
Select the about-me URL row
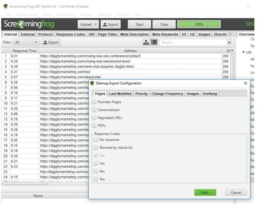pos(116,77)
